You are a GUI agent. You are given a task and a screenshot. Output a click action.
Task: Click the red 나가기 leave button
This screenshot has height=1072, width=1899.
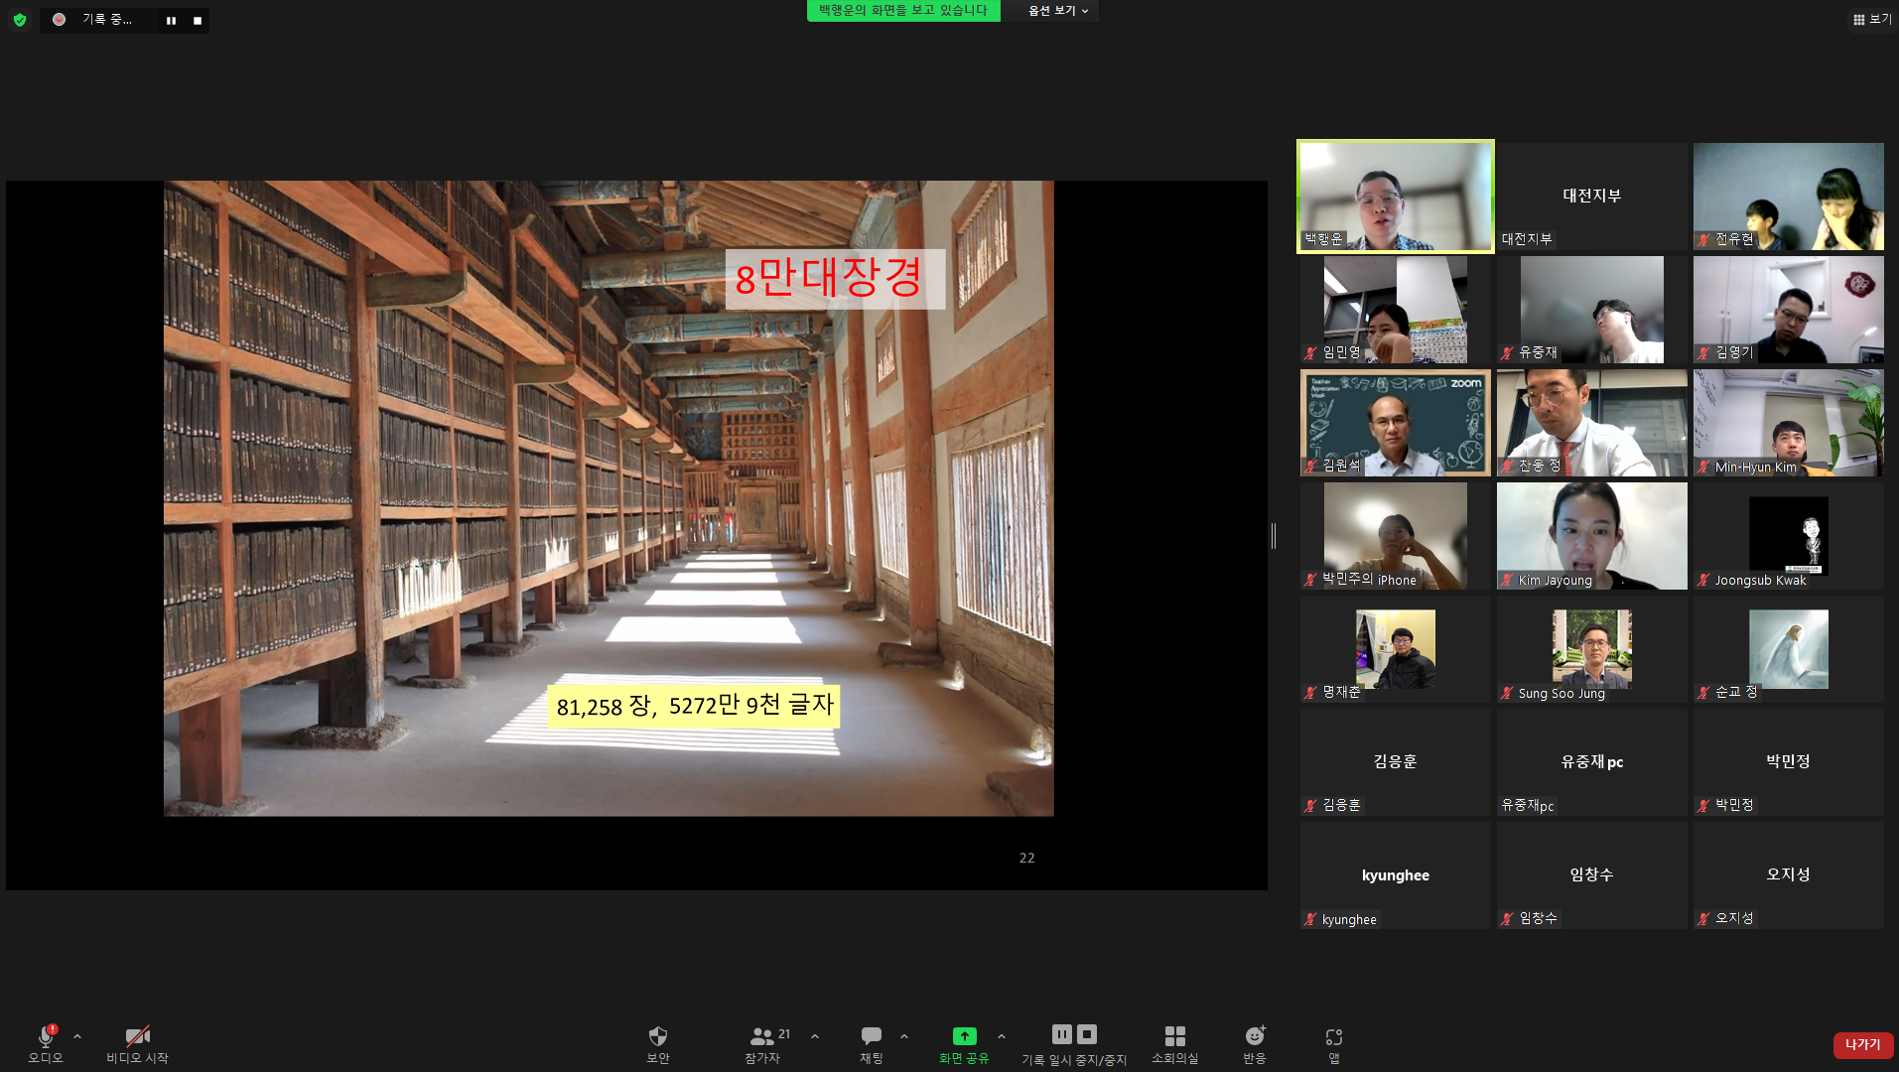pos(1863,1044)
